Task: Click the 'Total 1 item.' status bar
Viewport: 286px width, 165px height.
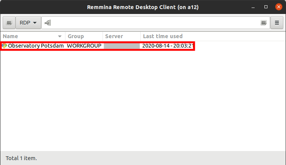Action: 21,158
